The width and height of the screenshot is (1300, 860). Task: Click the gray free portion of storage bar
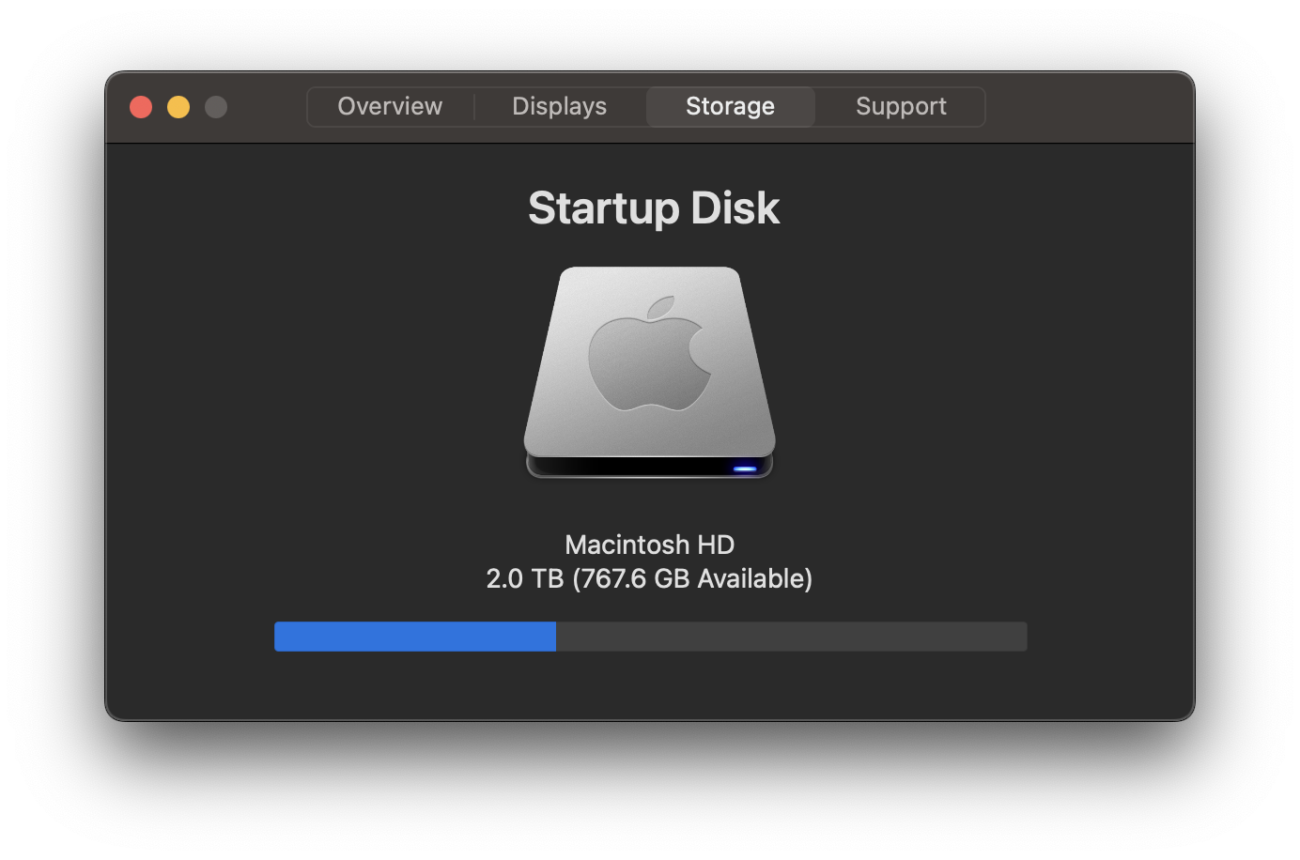[x=792, y=637]
